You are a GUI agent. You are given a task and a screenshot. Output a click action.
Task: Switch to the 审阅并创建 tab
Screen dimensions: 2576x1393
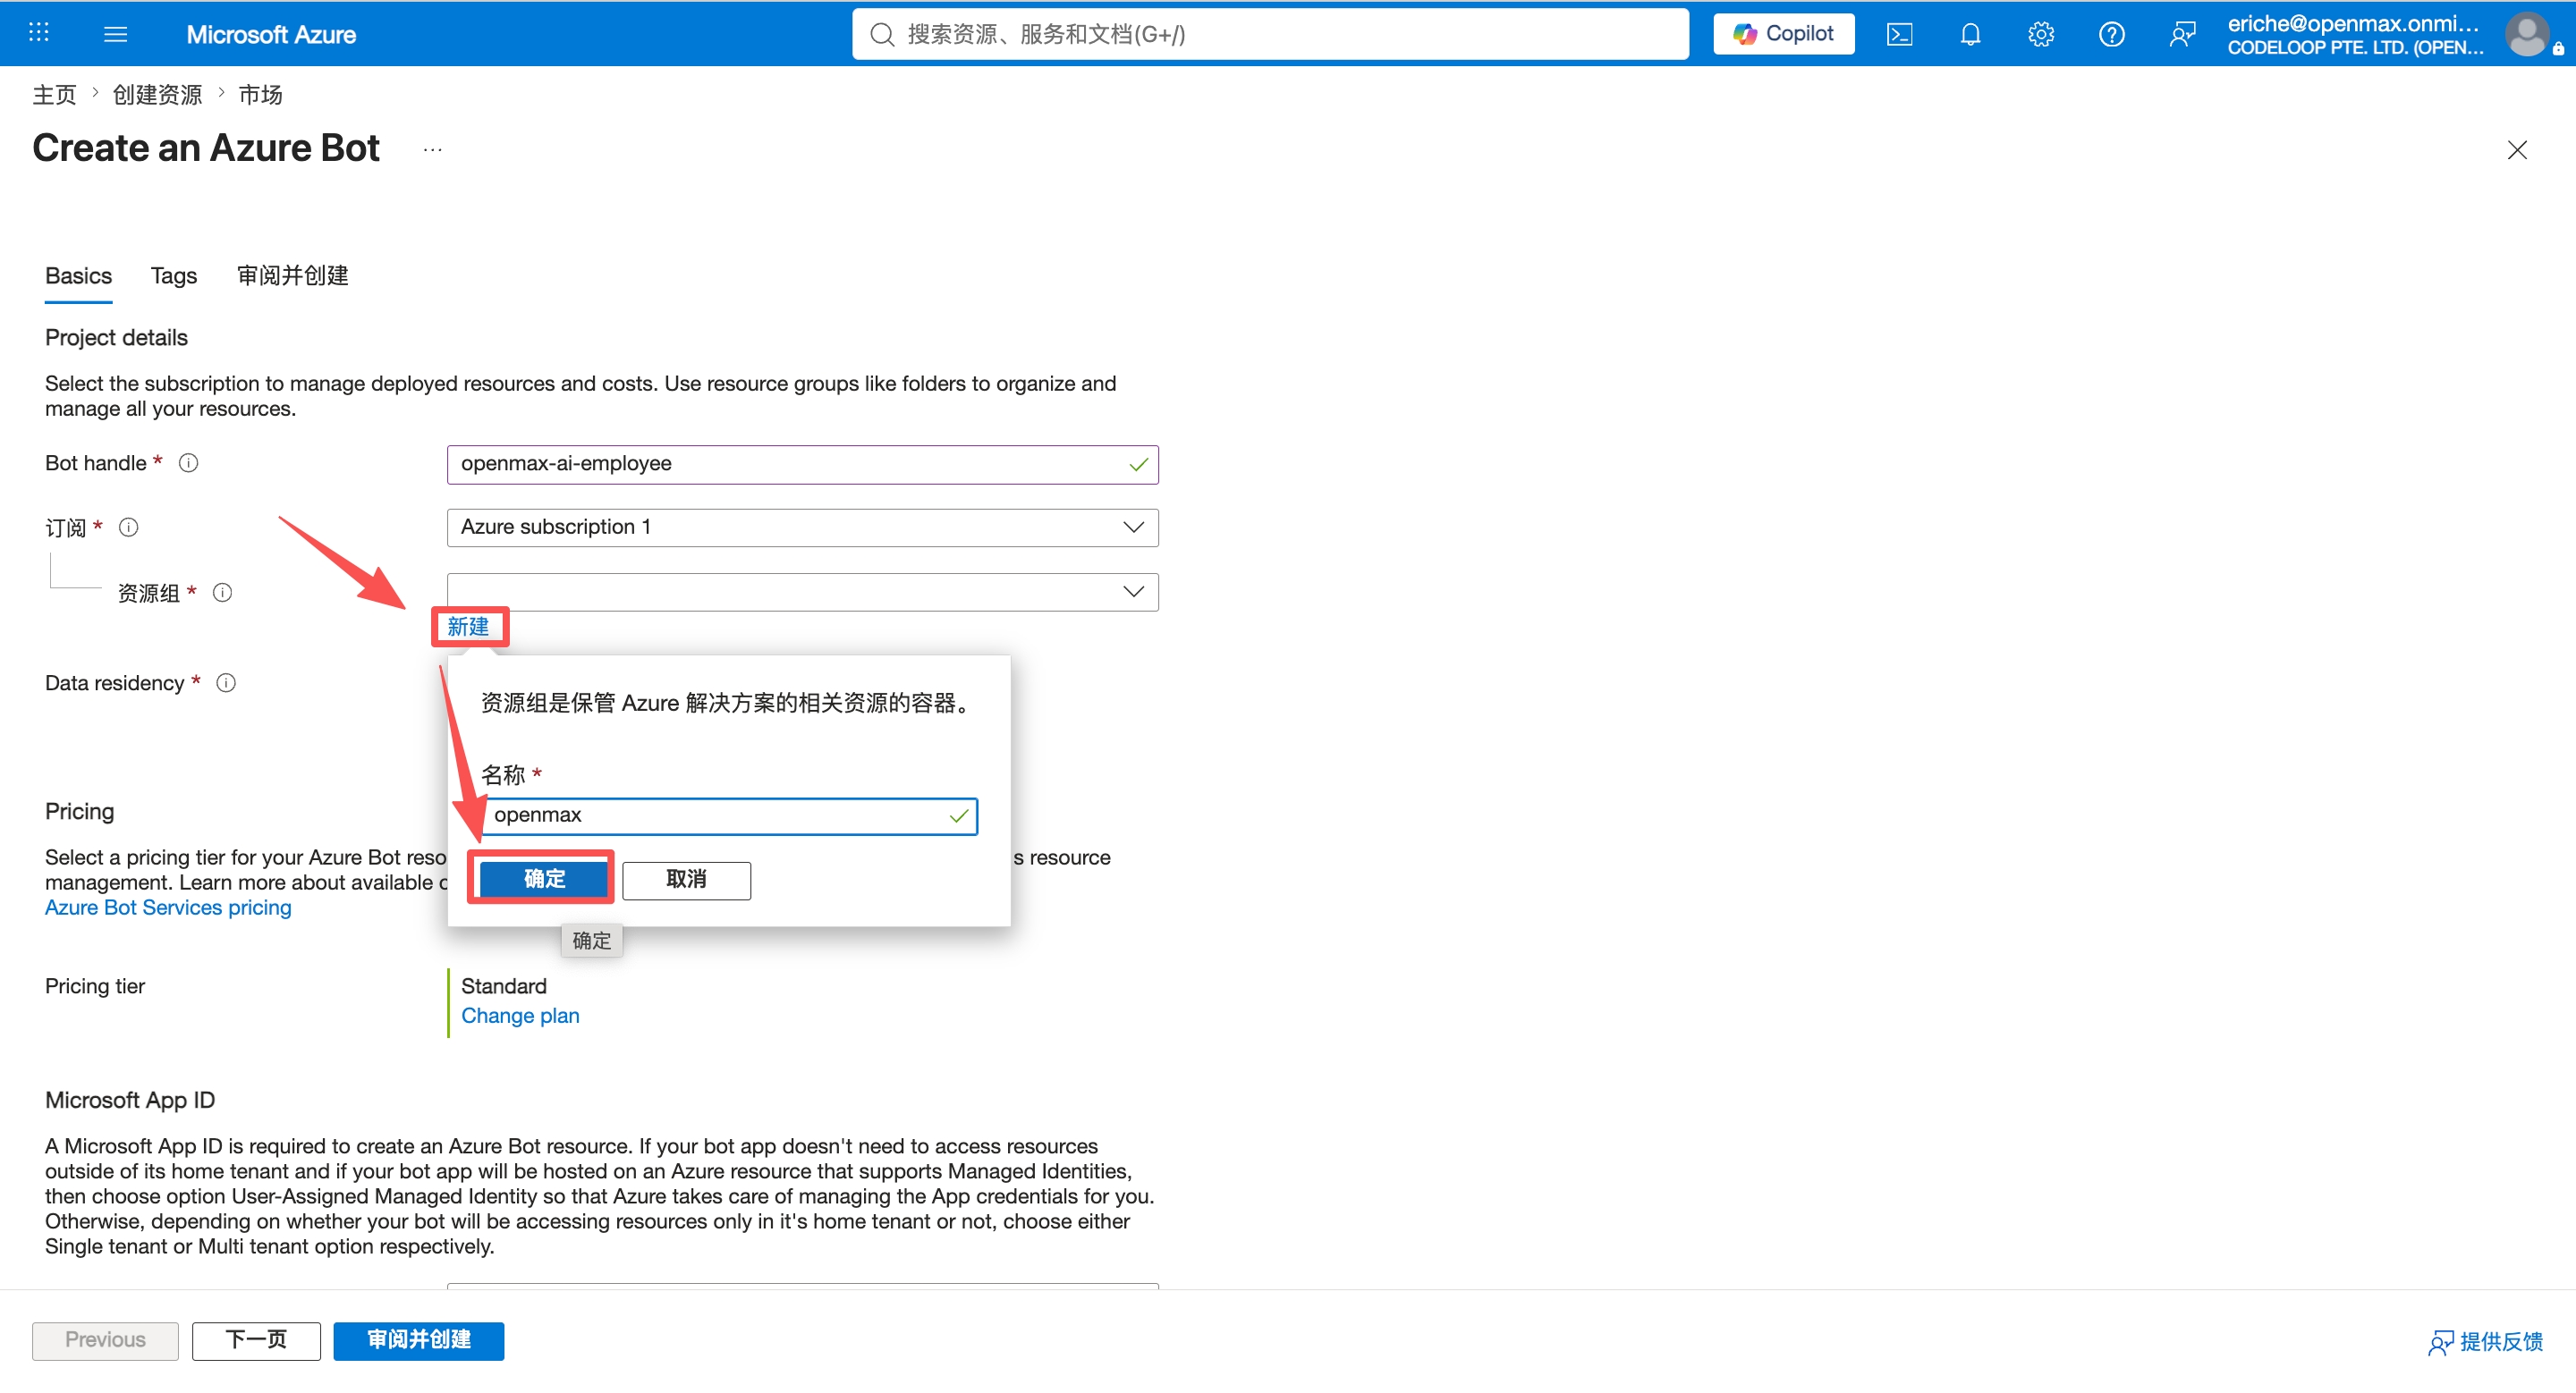(292, 275)
